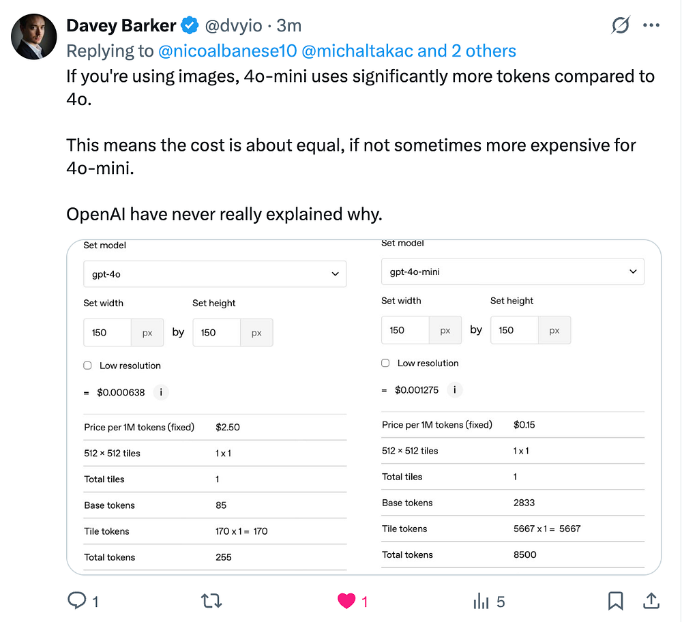Open the @nicoalbanese10 profile link

coord(227,50)
